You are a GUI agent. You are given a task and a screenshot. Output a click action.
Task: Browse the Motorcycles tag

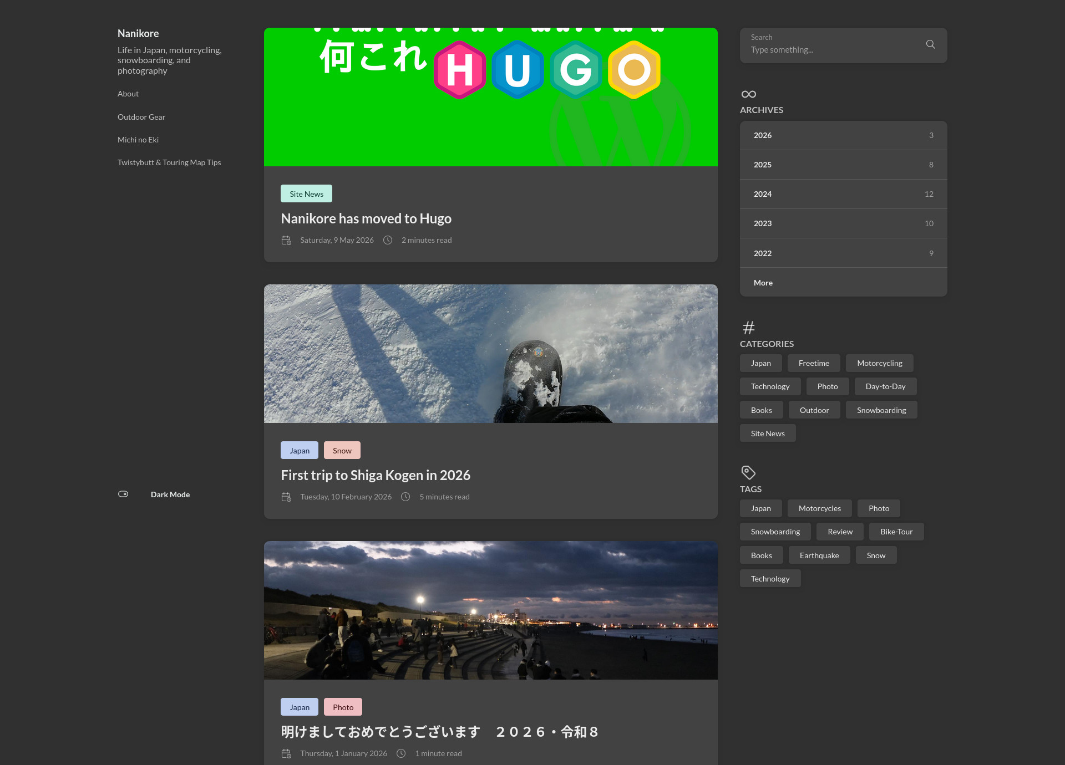(820, 508)
